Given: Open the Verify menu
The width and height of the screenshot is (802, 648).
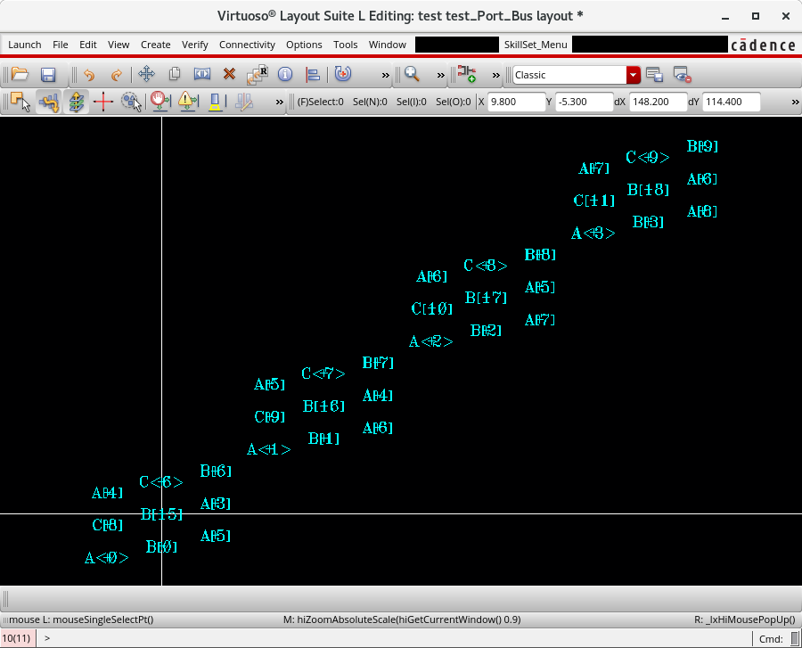Looking at the screenshot, I should click(195, 45).
